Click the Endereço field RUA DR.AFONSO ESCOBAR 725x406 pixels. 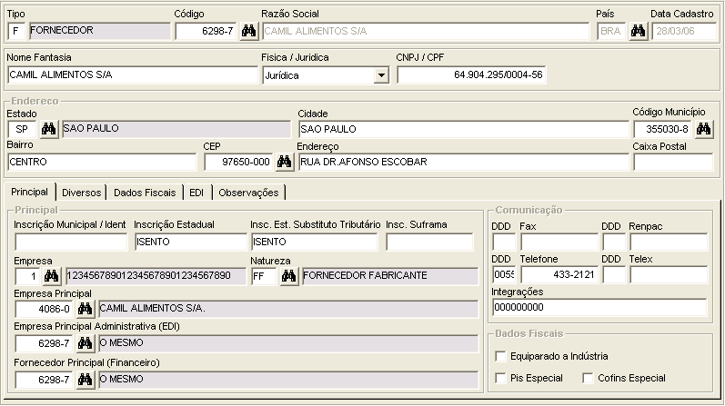pyautogui.click(x=464, y=162)
